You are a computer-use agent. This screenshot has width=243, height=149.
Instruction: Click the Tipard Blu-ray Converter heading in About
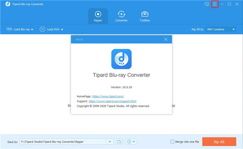(x=122, y=75)
